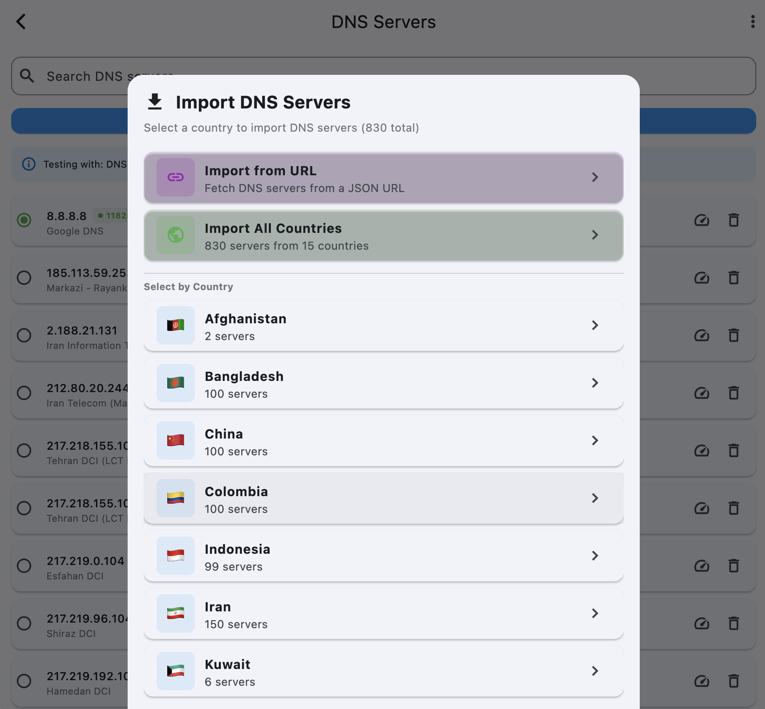This screenshot has width=765, height=709.
Task: Click the Bangladesh country name
Action: 244,377
